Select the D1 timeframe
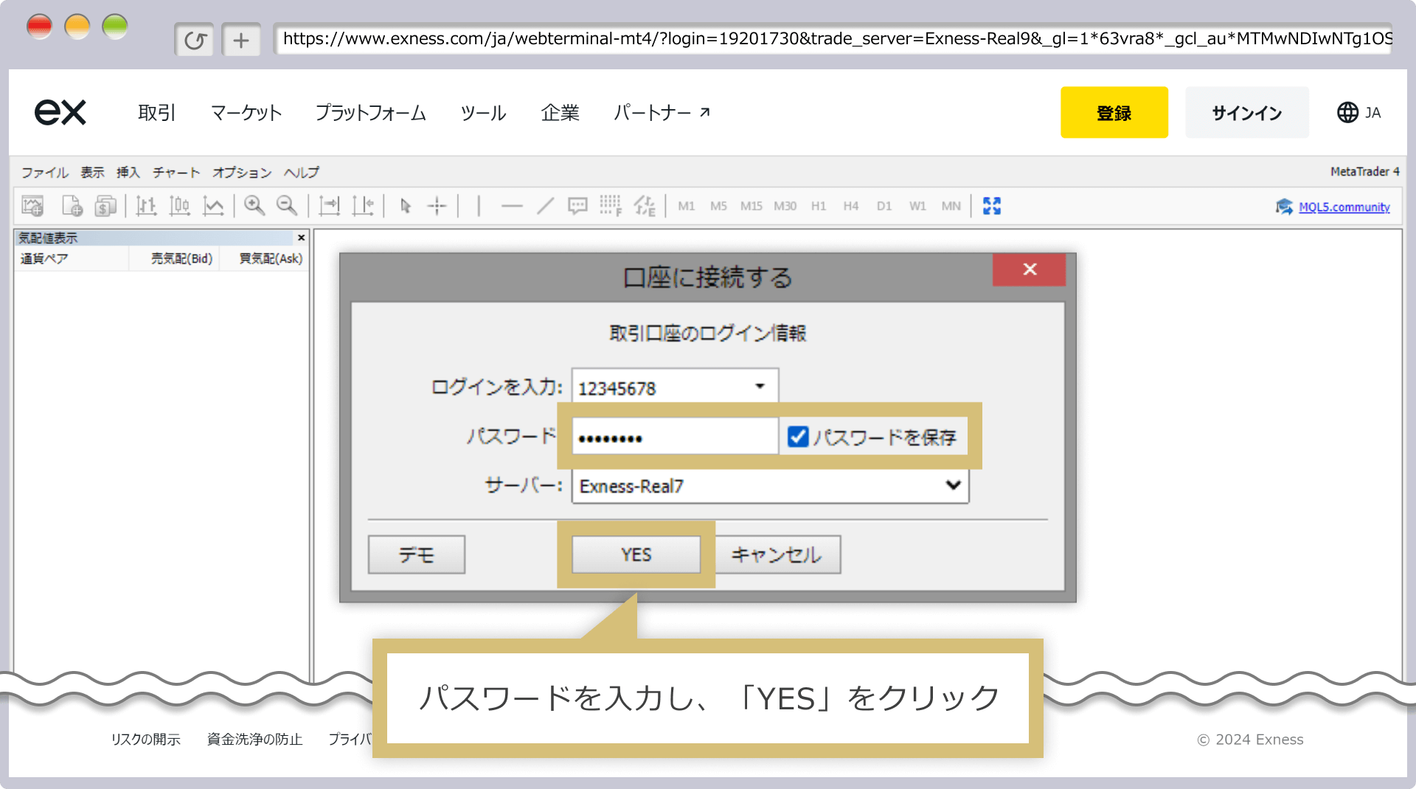This screenshot has width=1416, height=789. click(884, 206)
